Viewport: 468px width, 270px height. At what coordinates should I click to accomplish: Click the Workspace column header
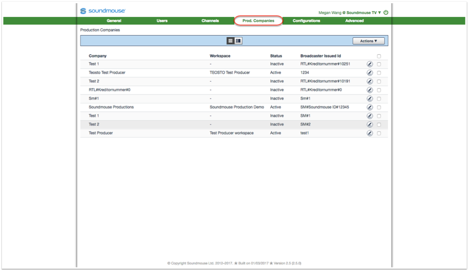coord(220,56)
